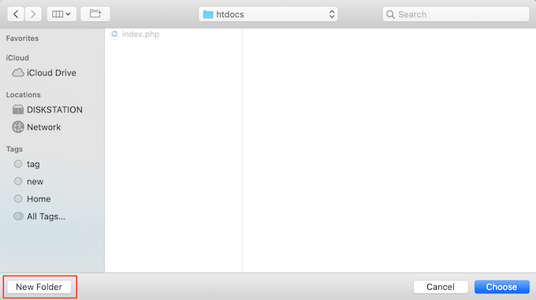Screen dimensions: 536x300
Task: Click into the Search field
Action: [x=456, y=14]
